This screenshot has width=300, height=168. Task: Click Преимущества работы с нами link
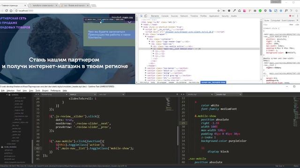109,35
